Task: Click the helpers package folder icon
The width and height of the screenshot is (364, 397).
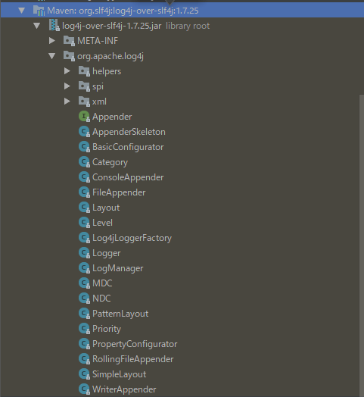Action: coord(84,71)
